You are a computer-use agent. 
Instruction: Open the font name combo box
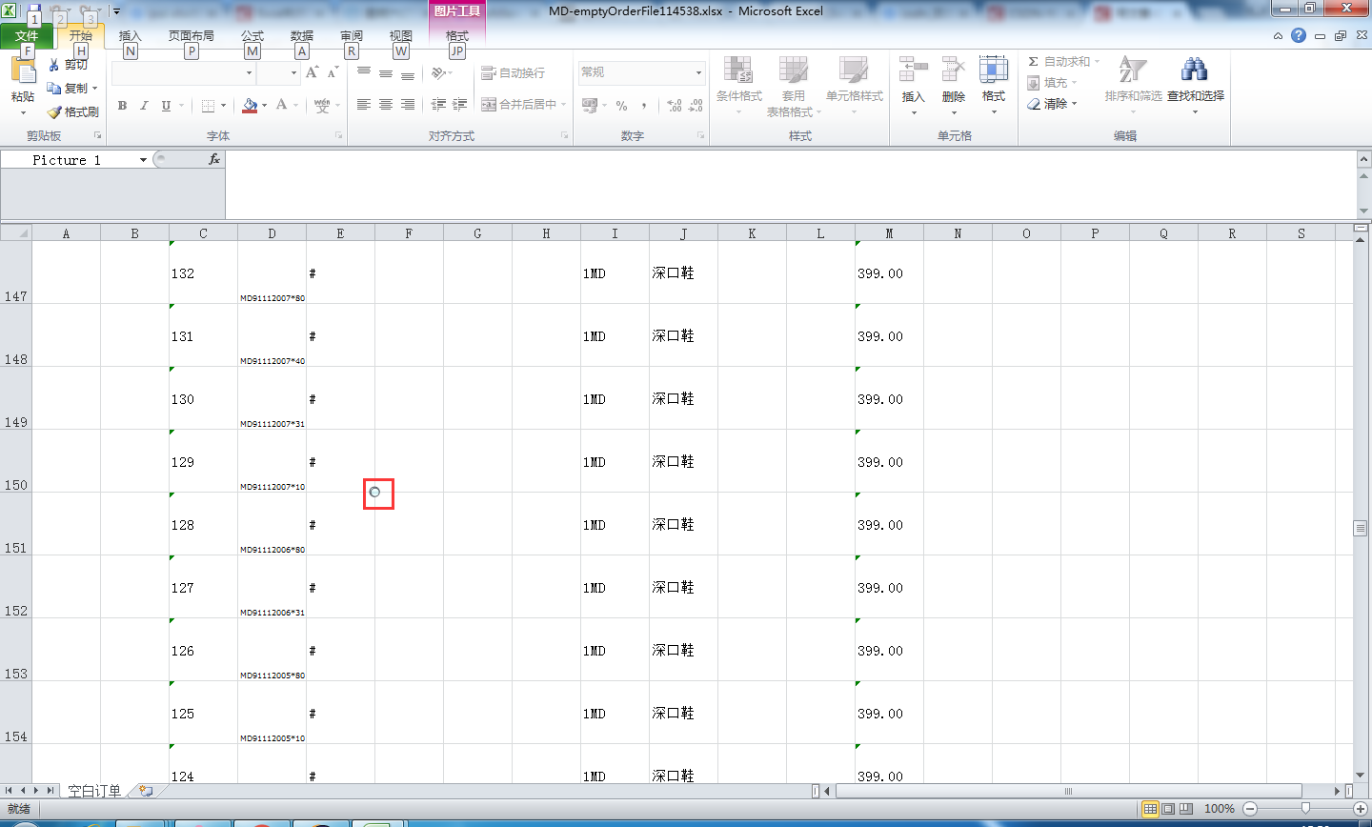[183, 73]
